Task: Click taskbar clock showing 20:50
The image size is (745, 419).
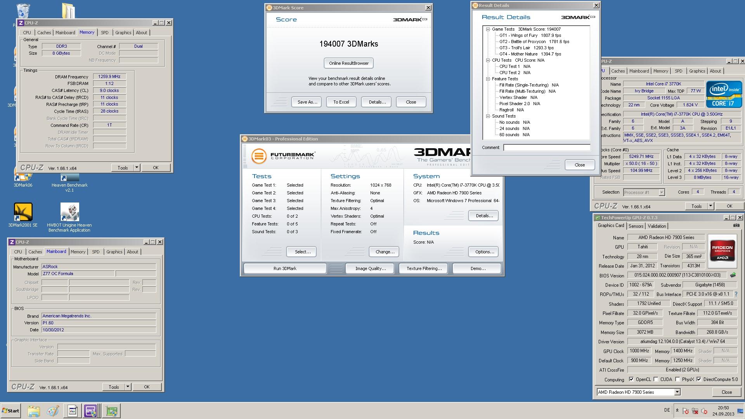Action: 723,411
